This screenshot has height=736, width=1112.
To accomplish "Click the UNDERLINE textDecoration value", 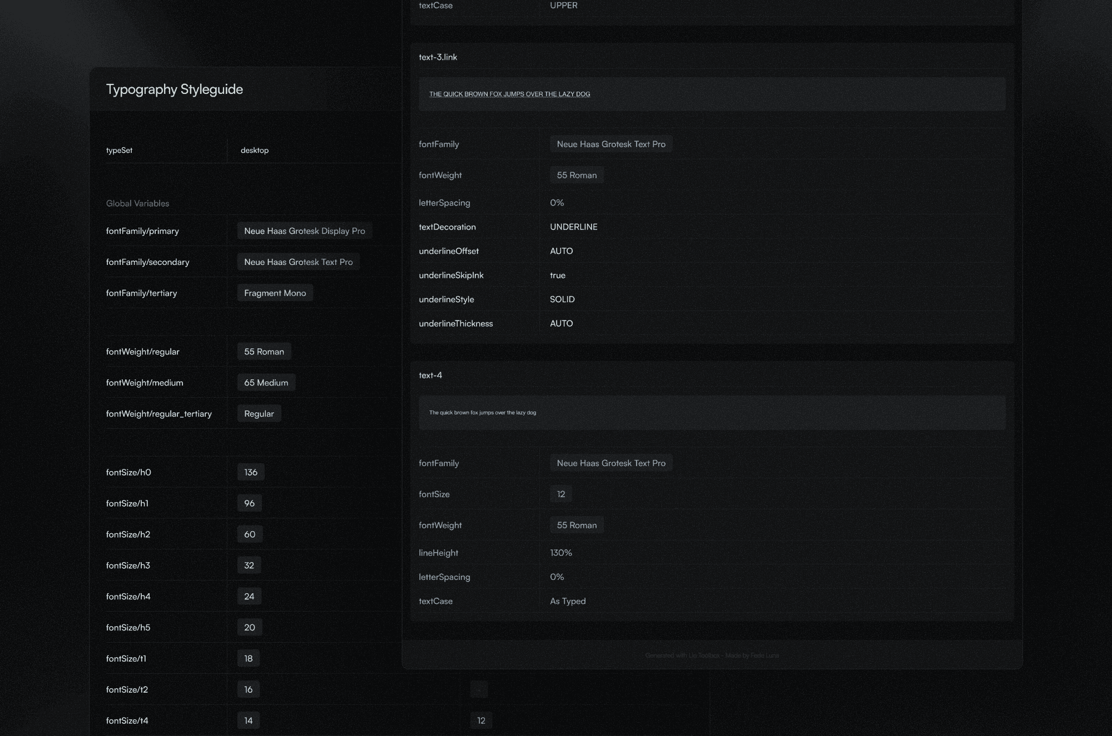I will 573,227.
